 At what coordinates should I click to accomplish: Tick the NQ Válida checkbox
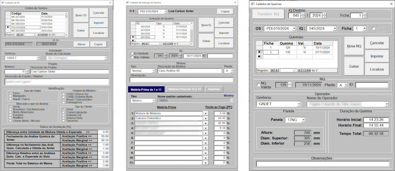coord(258,85)
